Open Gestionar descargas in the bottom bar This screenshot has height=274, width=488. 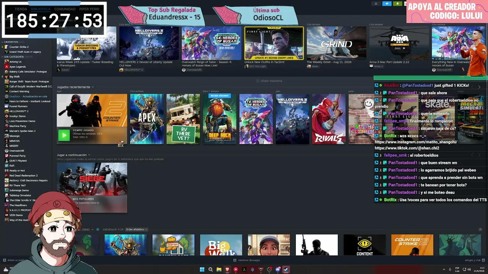click(246, 260)
